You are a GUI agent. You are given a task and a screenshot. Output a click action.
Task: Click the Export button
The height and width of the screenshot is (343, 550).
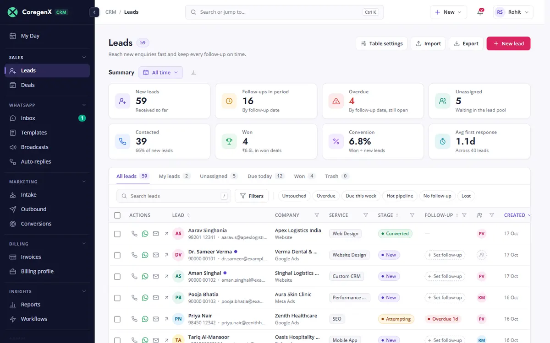click(x=466, y=43)
